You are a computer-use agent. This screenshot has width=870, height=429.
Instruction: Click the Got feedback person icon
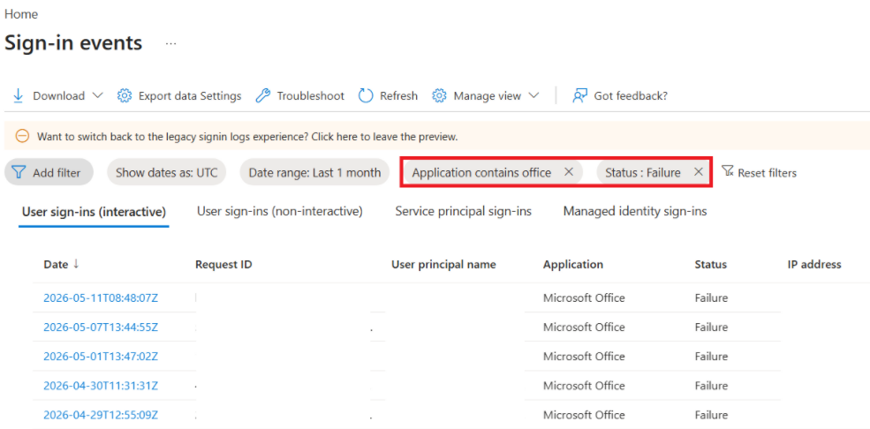pos(579,96)
